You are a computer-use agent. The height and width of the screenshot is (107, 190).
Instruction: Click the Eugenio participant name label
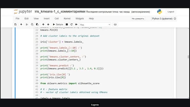(x=95, y=105)
